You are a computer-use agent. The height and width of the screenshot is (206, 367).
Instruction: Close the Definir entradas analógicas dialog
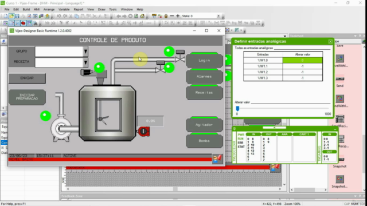click(330, 42)
